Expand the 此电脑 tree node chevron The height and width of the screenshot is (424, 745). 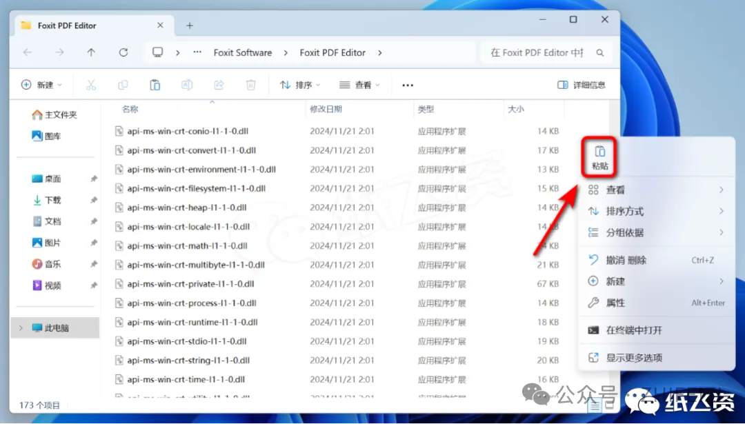click(x=21, y=327)
